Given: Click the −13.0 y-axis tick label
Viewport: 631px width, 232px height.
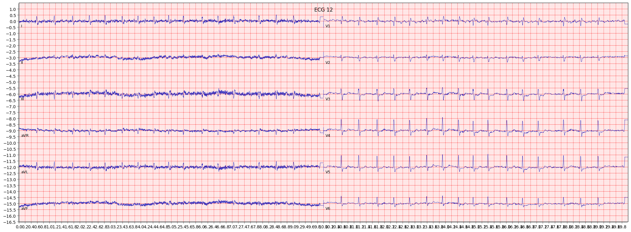Looking at the screenshot, I should (10, 180).
